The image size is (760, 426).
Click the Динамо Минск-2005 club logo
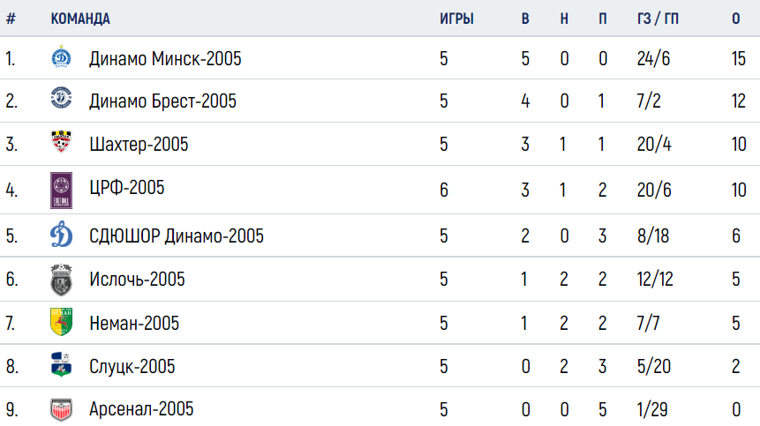[61, 56]
